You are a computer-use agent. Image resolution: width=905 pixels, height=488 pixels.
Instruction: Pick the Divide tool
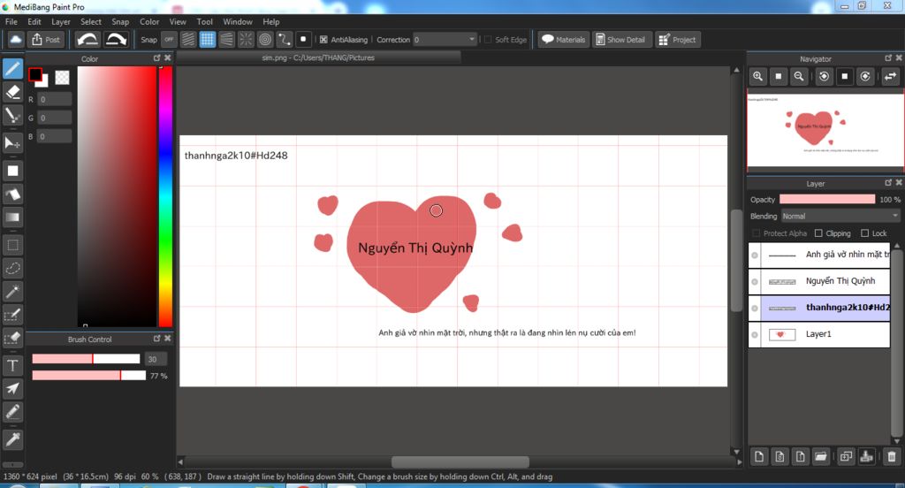coord(12,412)
